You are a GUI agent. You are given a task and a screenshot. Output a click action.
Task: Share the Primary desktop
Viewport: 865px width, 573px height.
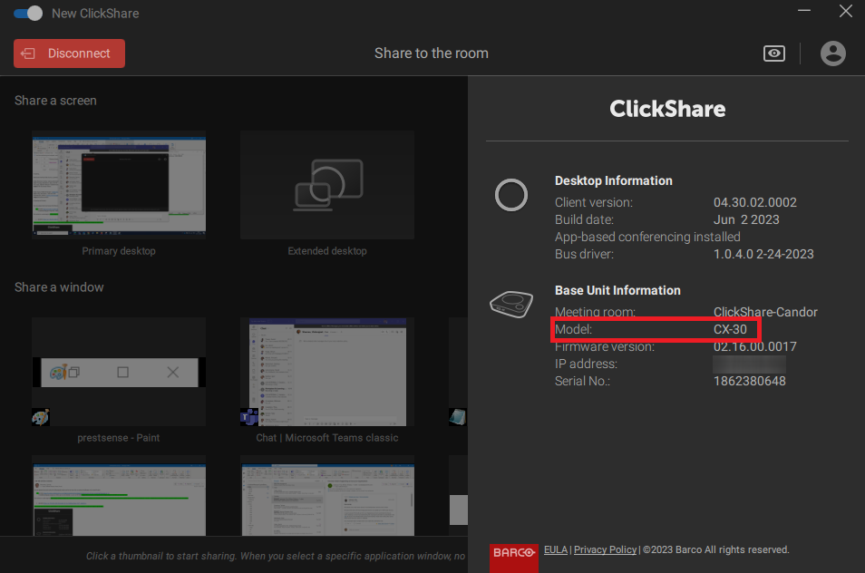click(118, 185)
